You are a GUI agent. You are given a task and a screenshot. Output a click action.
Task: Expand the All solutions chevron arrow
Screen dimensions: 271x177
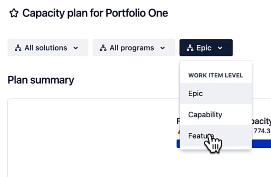click(76, 48)
